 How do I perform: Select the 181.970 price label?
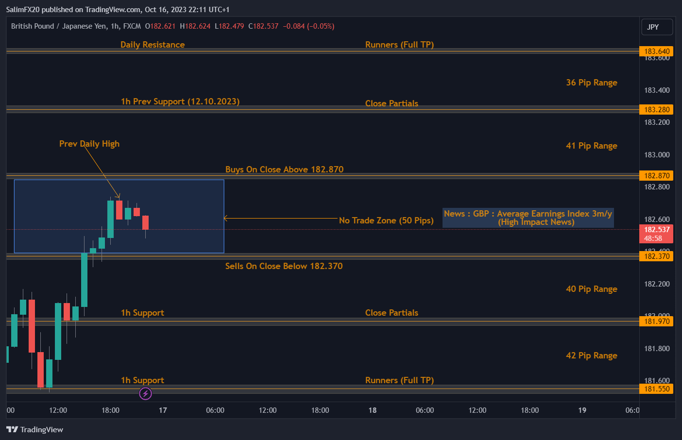tap(656, 321)
